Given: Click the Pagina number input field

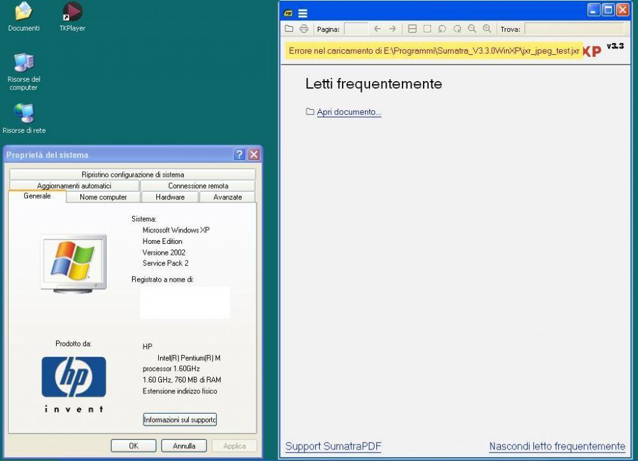Looking at the screenshot, I should click(x=356, y=29).
